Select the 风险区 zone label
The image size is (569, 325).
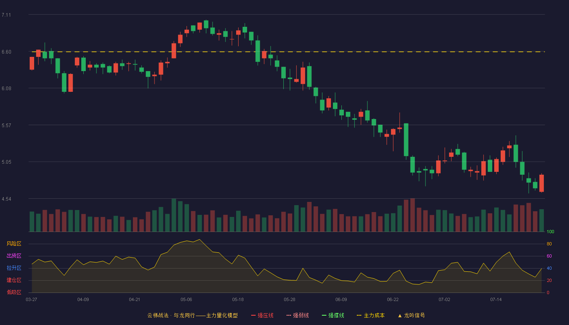point(14,244)
